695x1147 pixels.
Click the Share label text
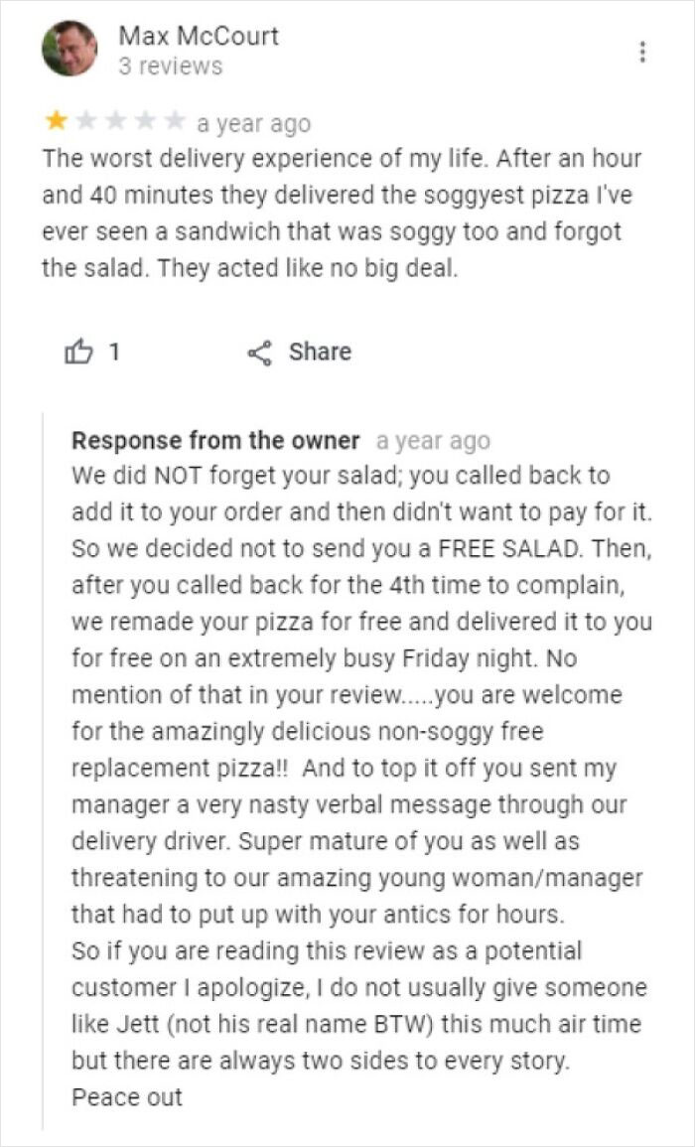(x=319, y=351)
